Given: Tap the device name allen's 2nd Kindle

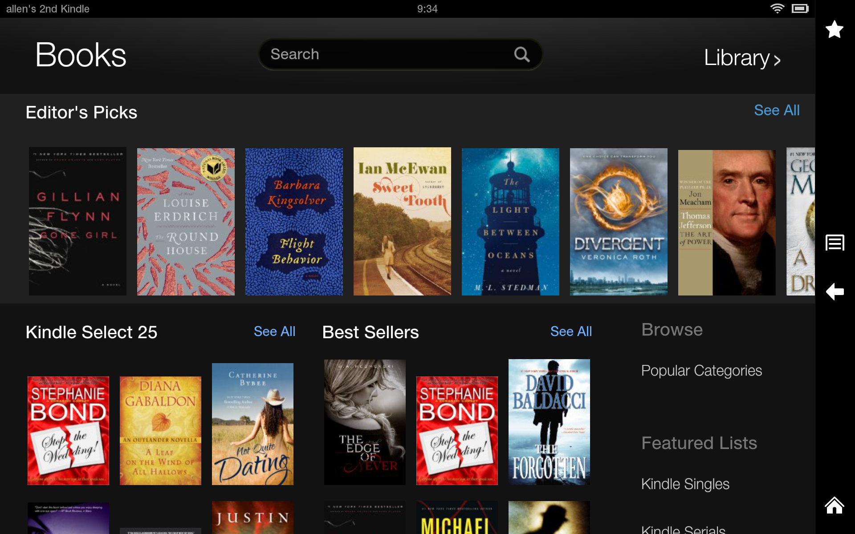Looking at the screenshot, I should tap(48, 8).
